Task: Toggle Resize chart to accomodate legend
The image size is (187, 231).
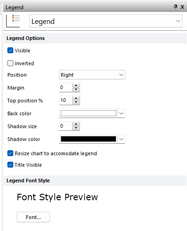Action: tap(10, 153)
